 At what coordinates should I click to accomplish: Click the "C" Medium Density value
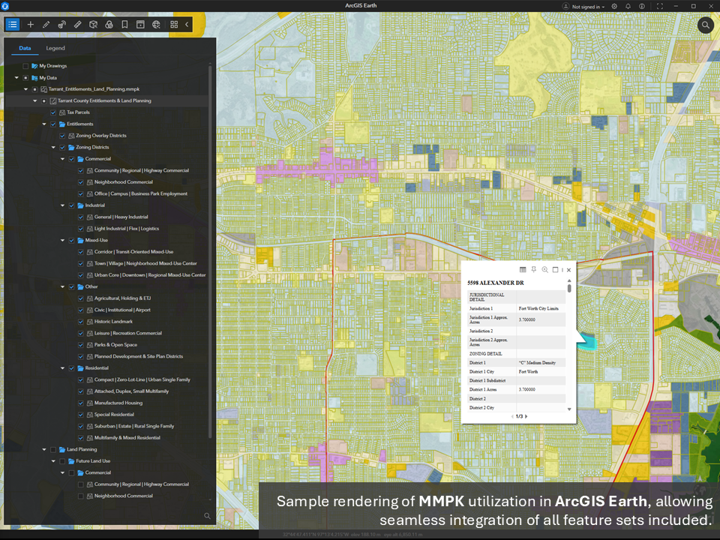click(537, 363)
